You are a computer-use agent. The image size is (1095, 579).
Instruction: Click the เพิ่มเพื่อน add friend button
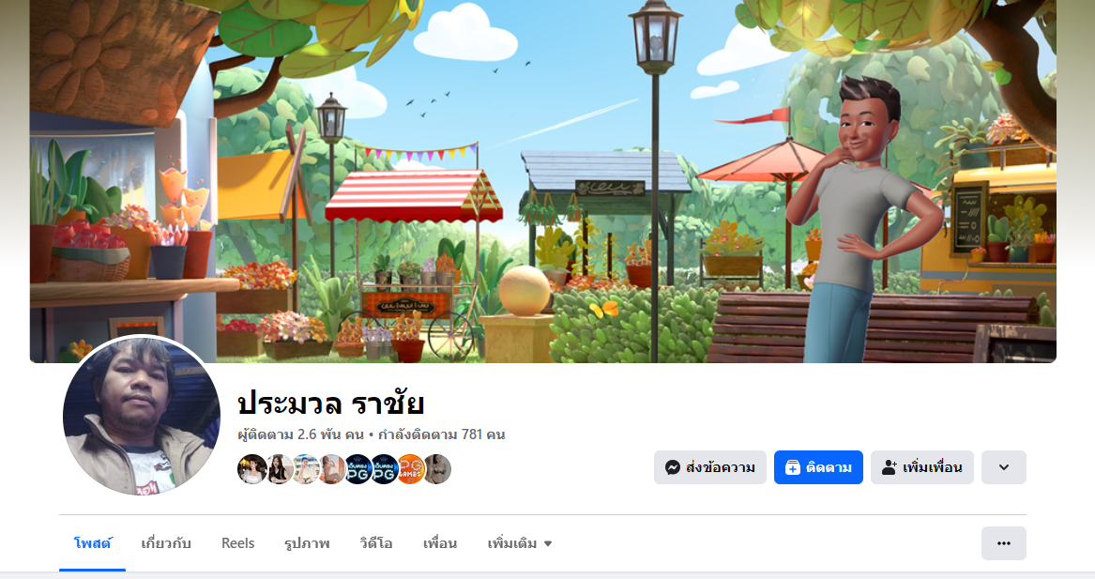pyautogui.click(x=921, y=467)
